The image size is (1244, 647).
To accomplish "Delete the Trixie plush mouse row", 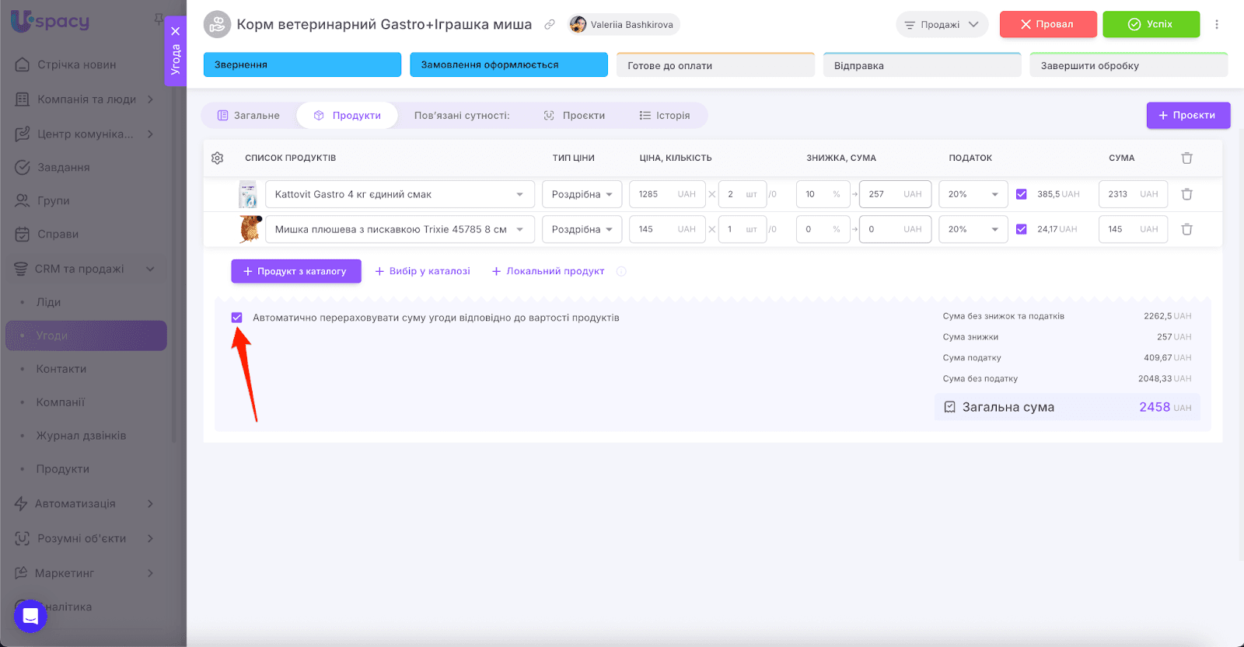I will pos(1186,229).
